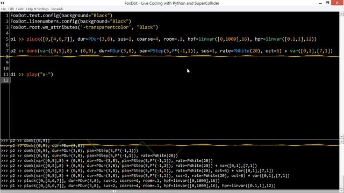Screen dimensions: 344x193
Task: Close the FoxDot window
Action: coord(337,3)
